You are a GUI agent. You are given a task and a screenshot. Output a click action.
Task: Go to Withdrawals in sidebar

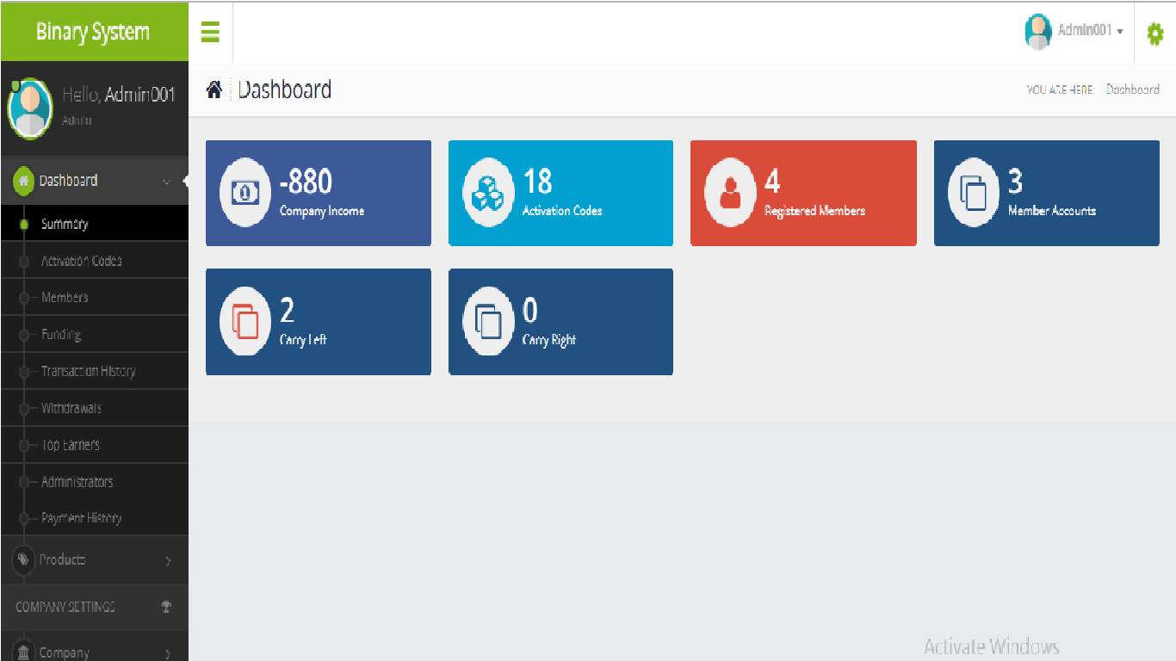[x=71, y=408]
